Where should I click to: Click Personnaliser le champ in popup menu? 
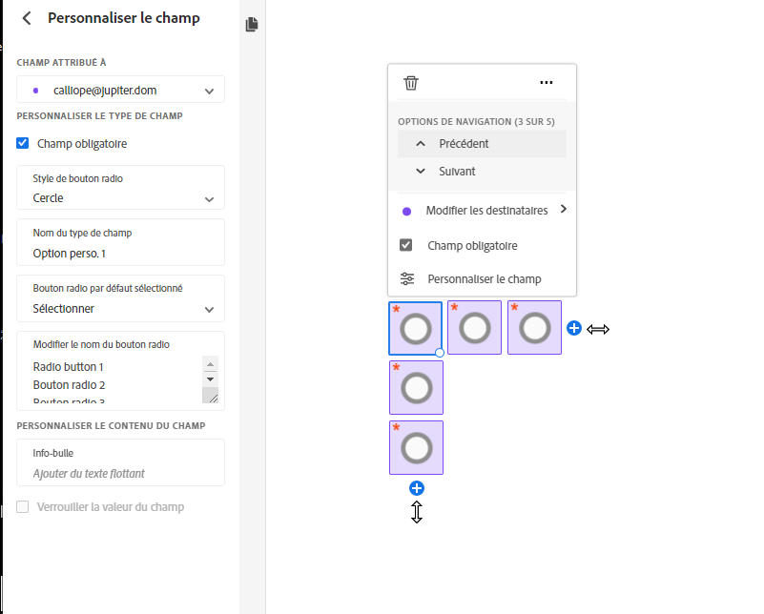tap(484, 279)
